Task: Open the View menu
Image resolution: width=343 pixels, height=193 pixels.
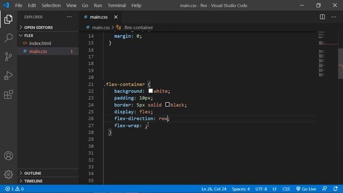Action: click(71, 5)
